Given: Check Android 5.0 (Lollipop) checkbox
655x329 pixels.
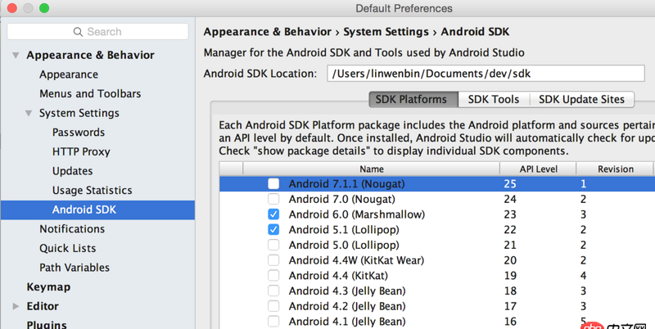Looking at the screenshot, I should pyautogui.click(x=273, y=245).
